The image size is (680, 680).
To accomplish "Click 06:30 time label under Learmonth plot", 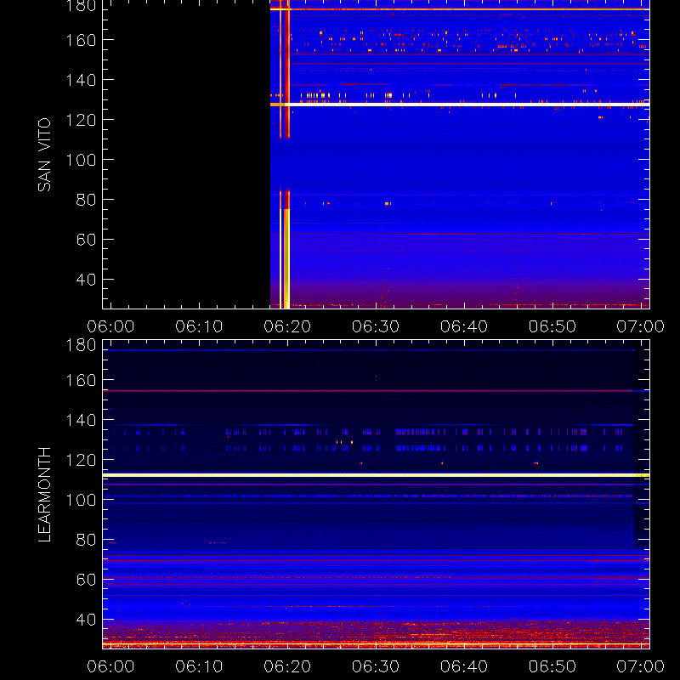I will pos(376,666).
